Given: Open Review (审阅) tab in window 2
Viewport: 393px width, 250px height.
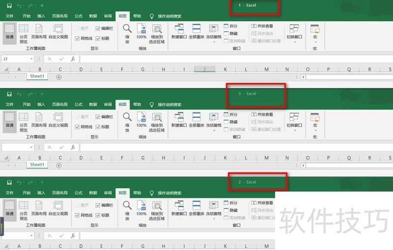Looking at the screenshot, I should (x=108, y=193).
